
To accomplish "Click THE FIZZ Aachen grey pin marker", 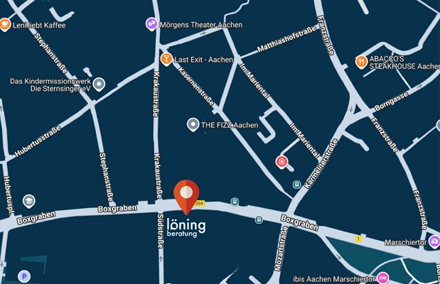I will pos(193,124).
